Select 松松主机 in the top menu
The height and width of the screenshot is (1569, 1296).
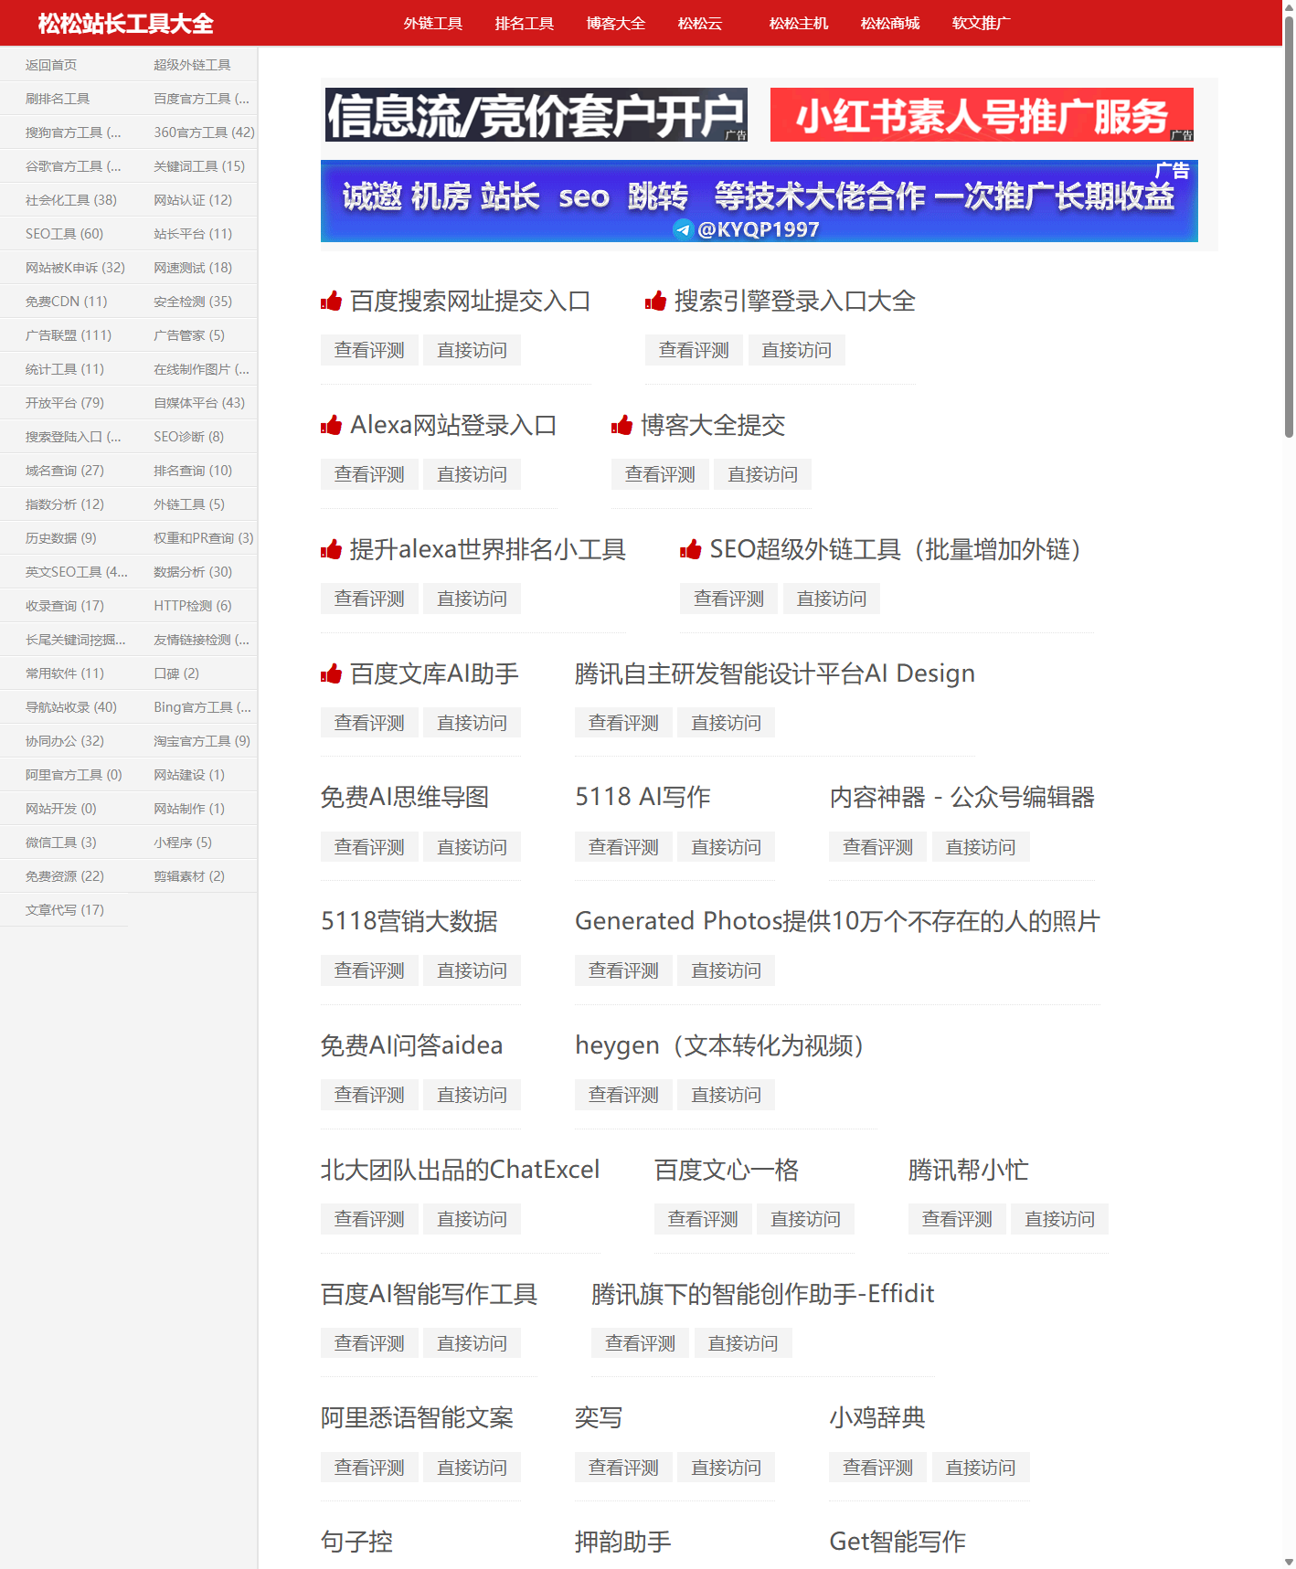(799, 23)
